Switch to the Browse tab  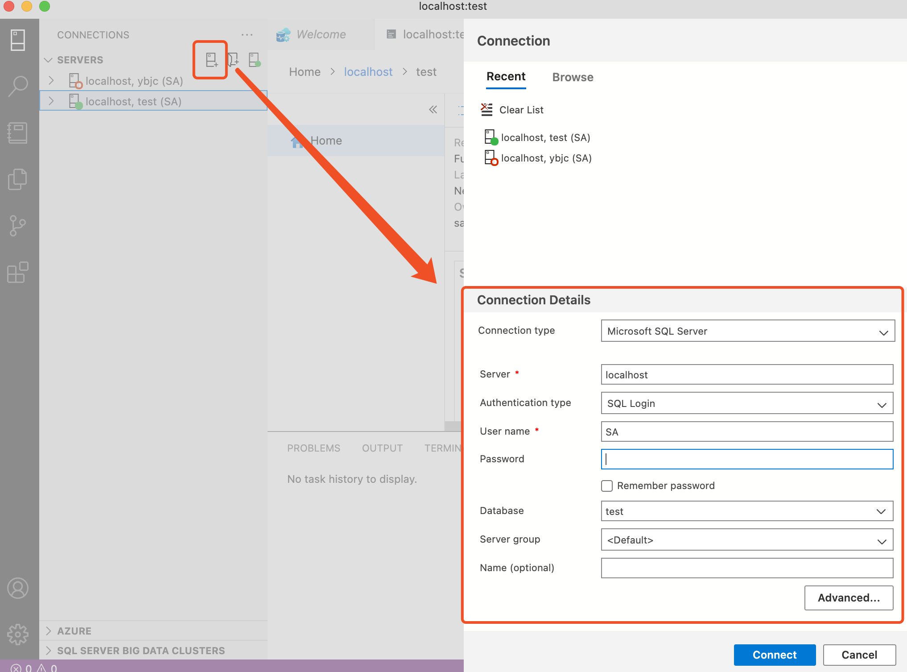573,77
